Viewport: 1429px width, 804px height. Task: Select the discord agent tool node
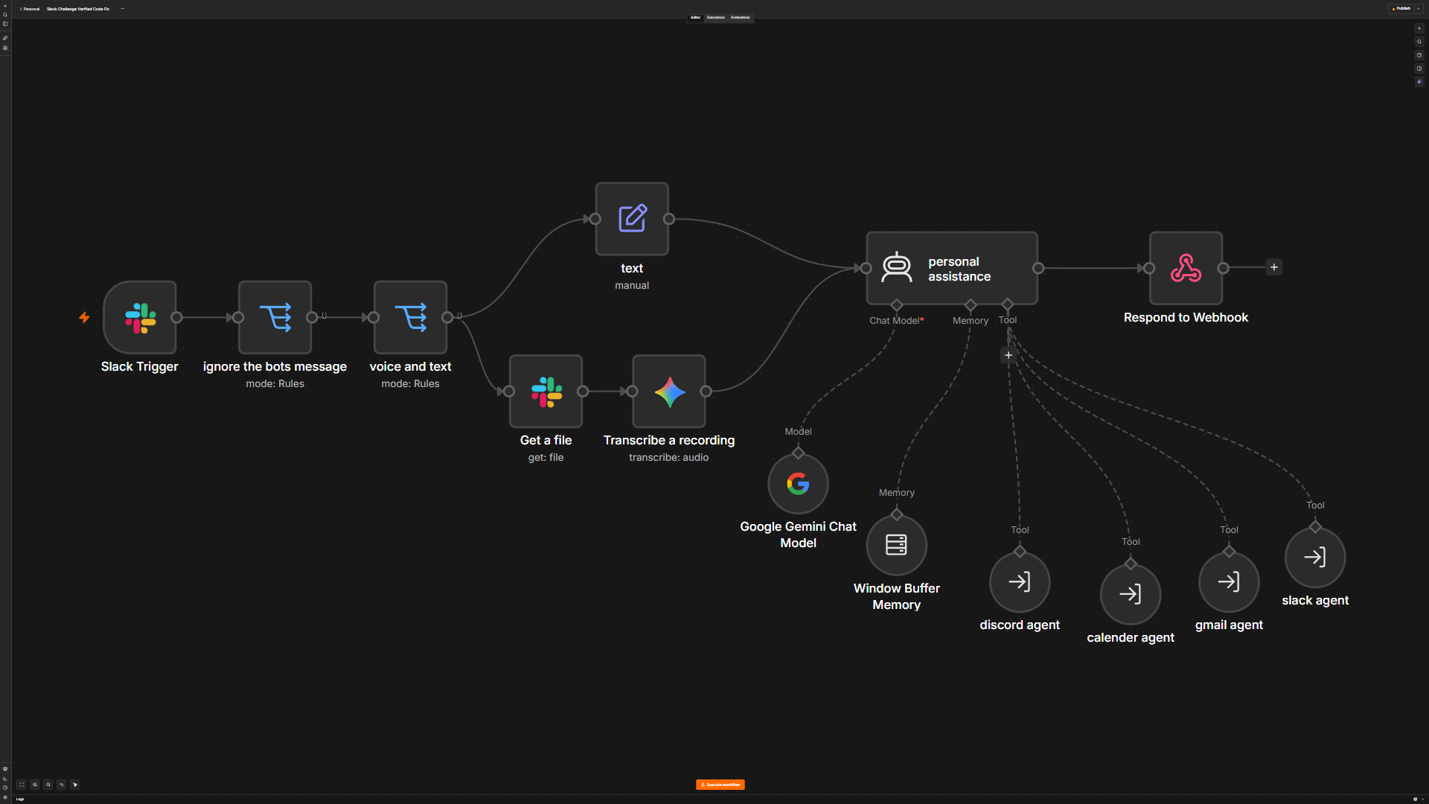[1020, 581]
